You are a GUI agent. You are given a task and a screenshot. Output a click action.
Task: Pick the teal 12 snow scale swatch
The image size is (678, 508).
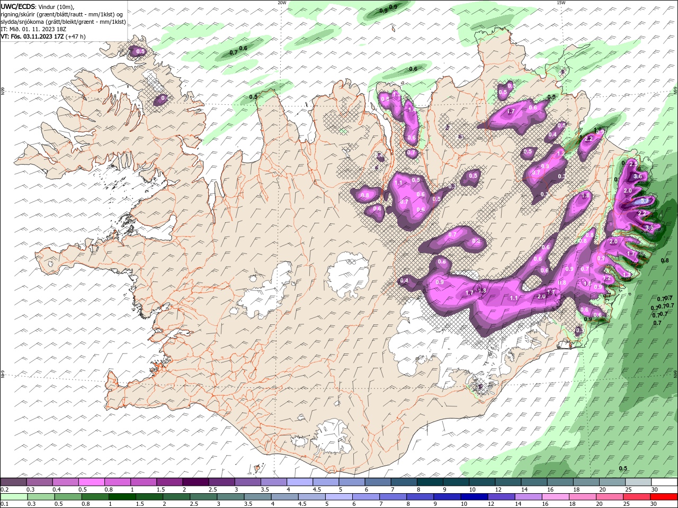pyautogui.click(x=507, y=482)
